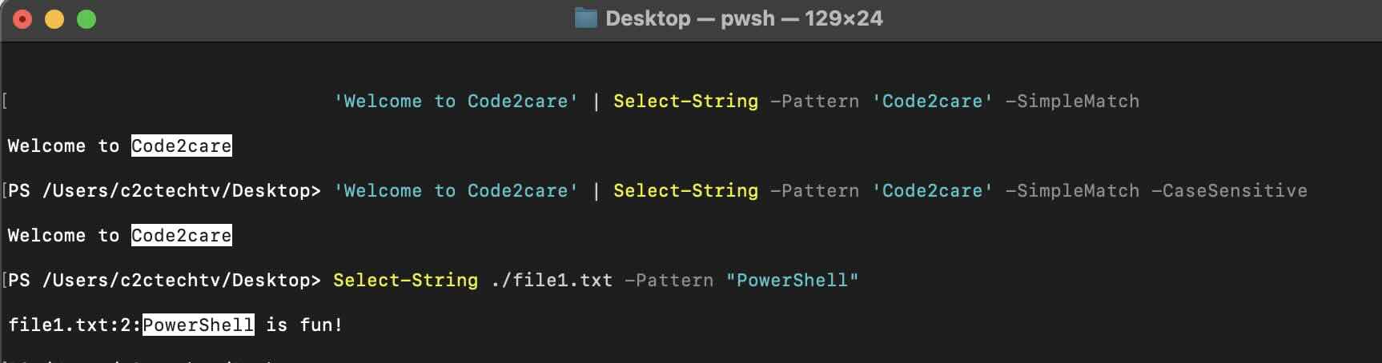Click Select-String in the -CaseSensitive command
Image resolution: width=1382 pixels, height=363 pixels.
(x=685, y=191)
